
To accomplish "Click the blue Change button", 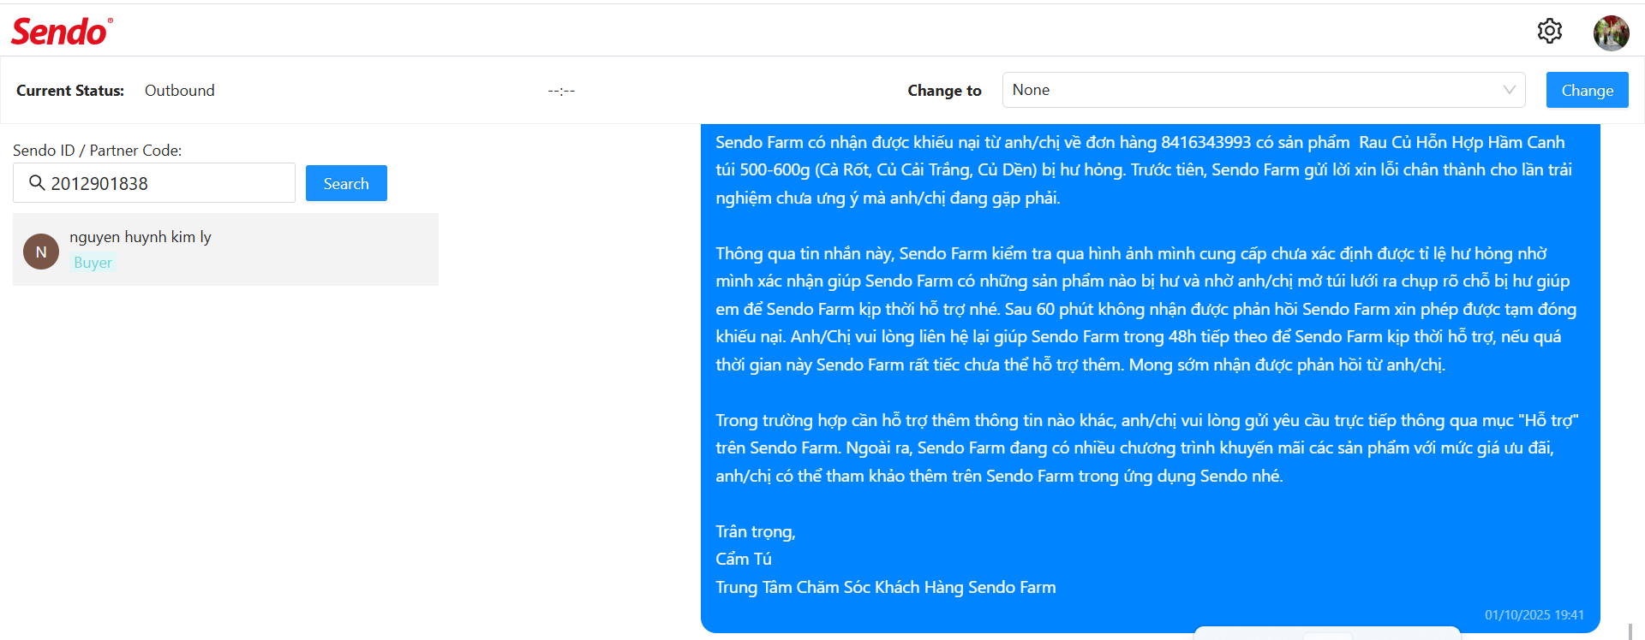I will point(1587,90).
